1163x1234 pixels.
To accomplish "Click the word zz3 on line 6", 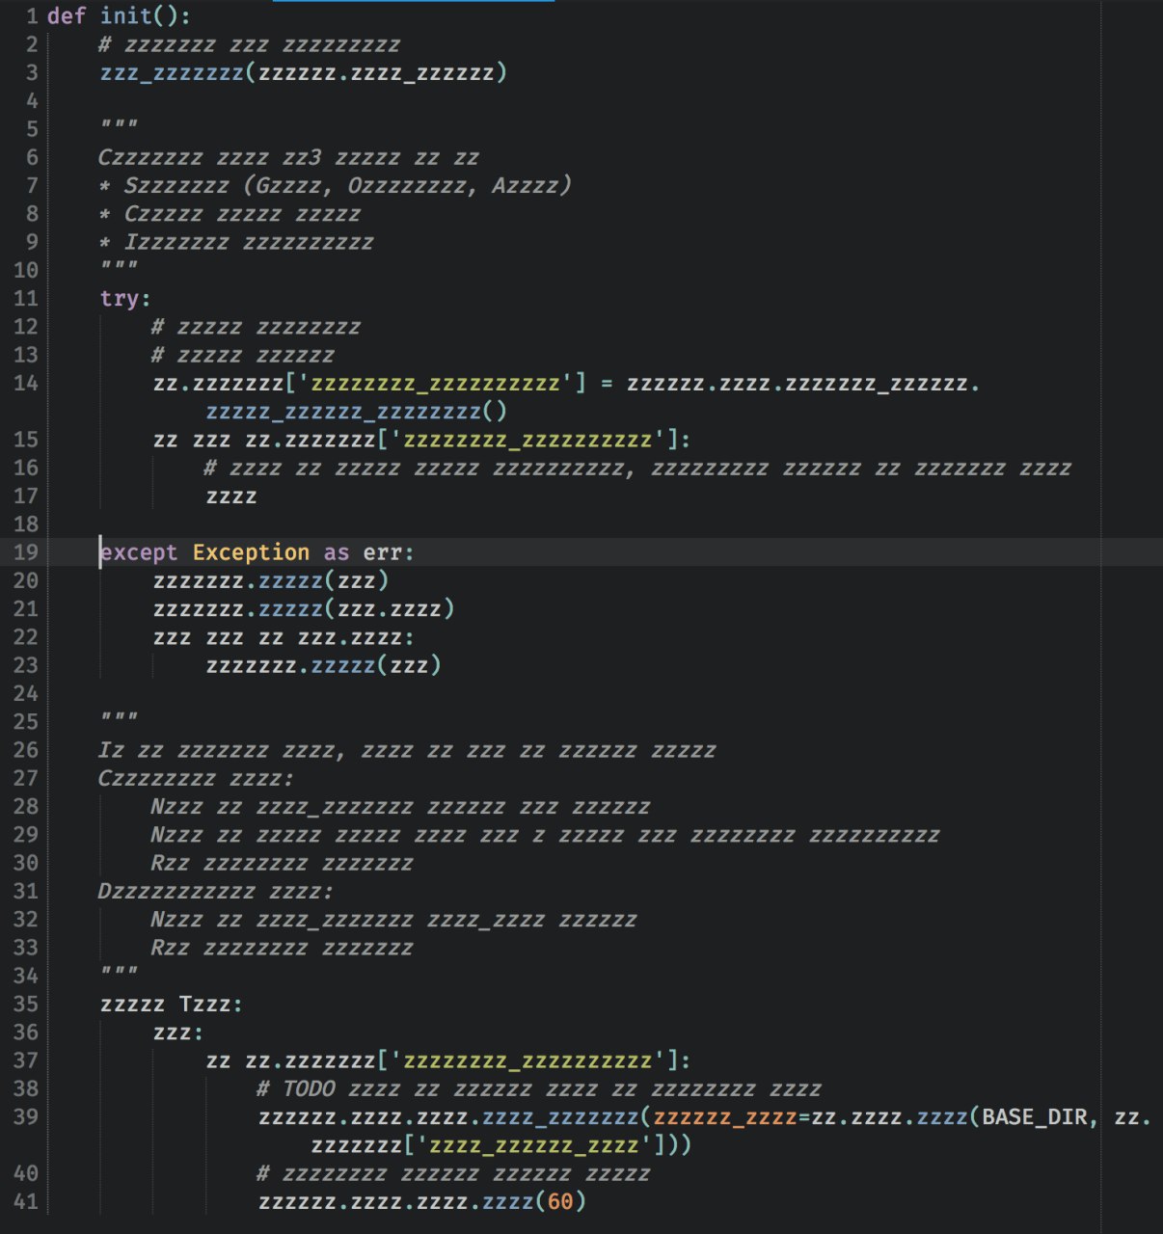I will [x=301, y=157].
